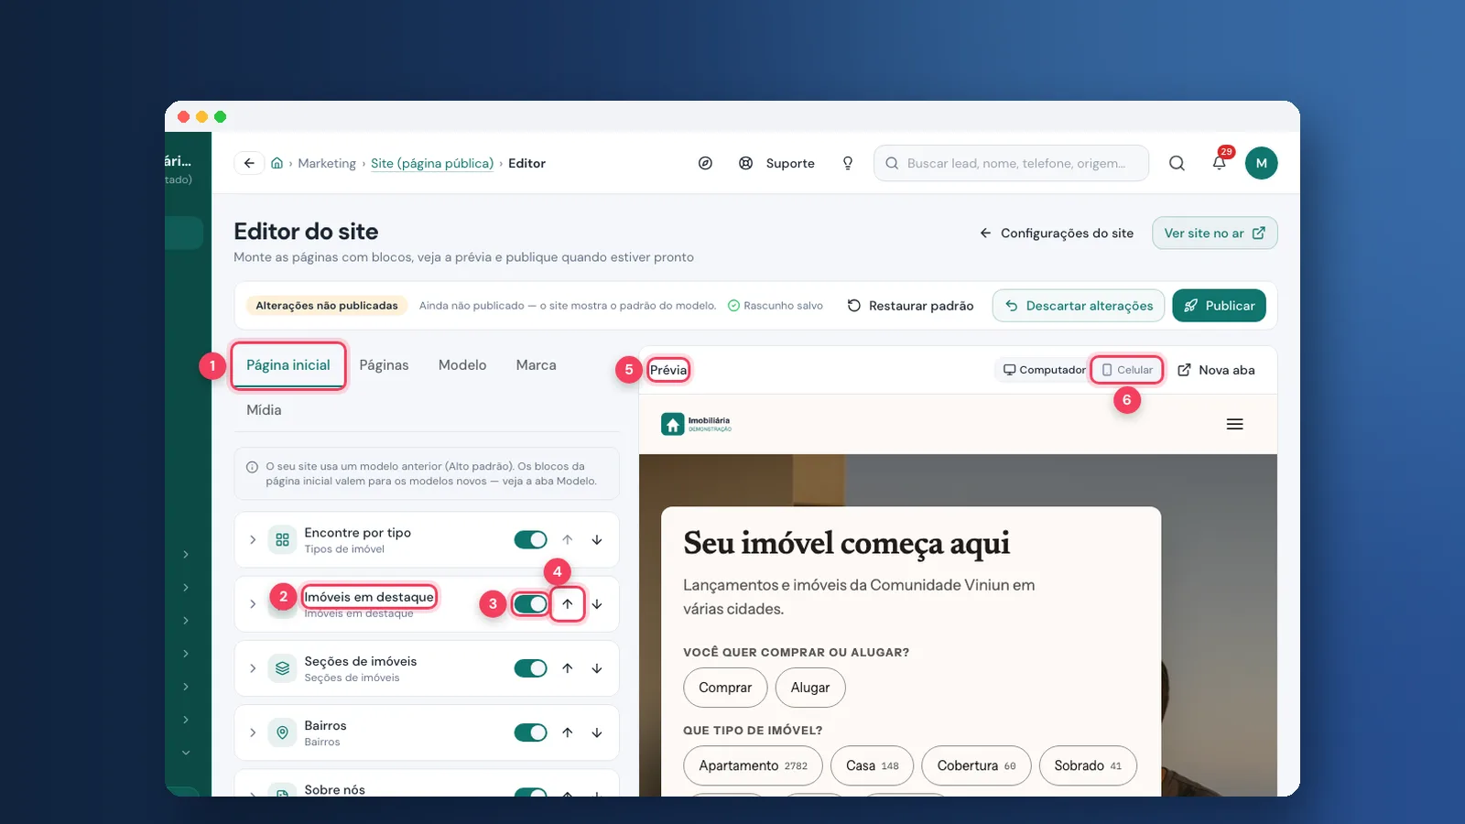Follow Site (página pública) breadcrumb link

click(x=432, y=163)
